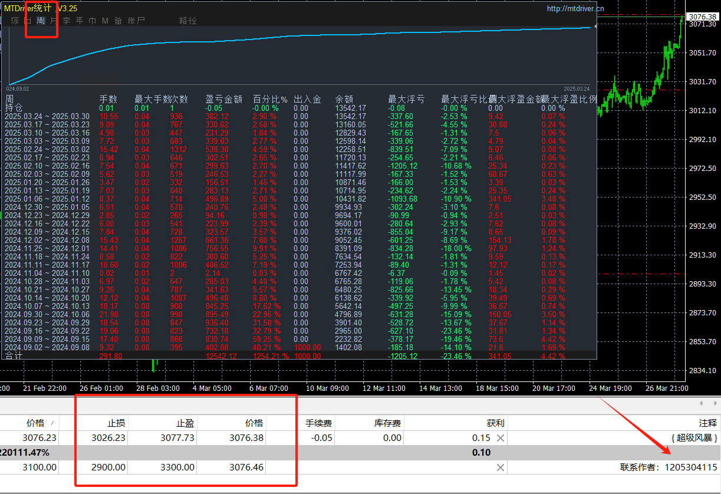Screen dimensions: 721x494
Task: Select the stop loss value 3026.23
Action: point(108,438)
